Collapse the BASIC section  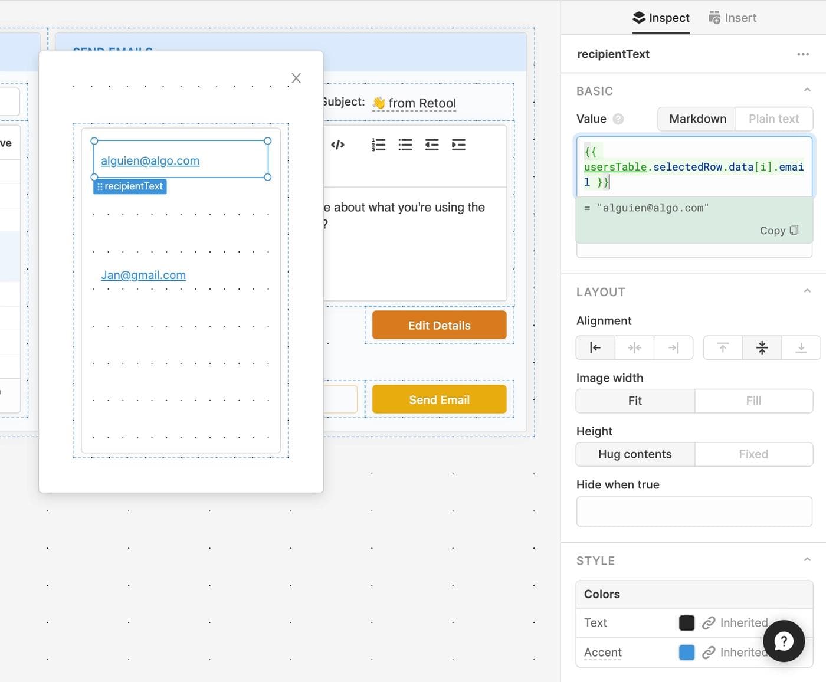(x=807, y=90)
